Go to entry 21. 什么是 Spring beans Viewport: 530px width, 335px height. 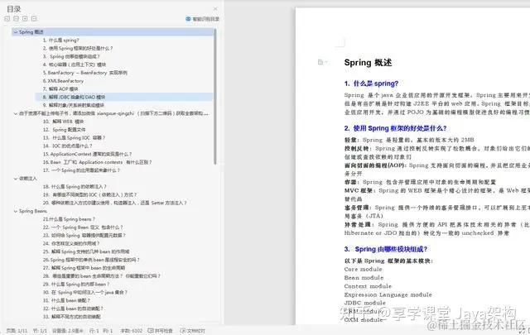coord(69,219)
